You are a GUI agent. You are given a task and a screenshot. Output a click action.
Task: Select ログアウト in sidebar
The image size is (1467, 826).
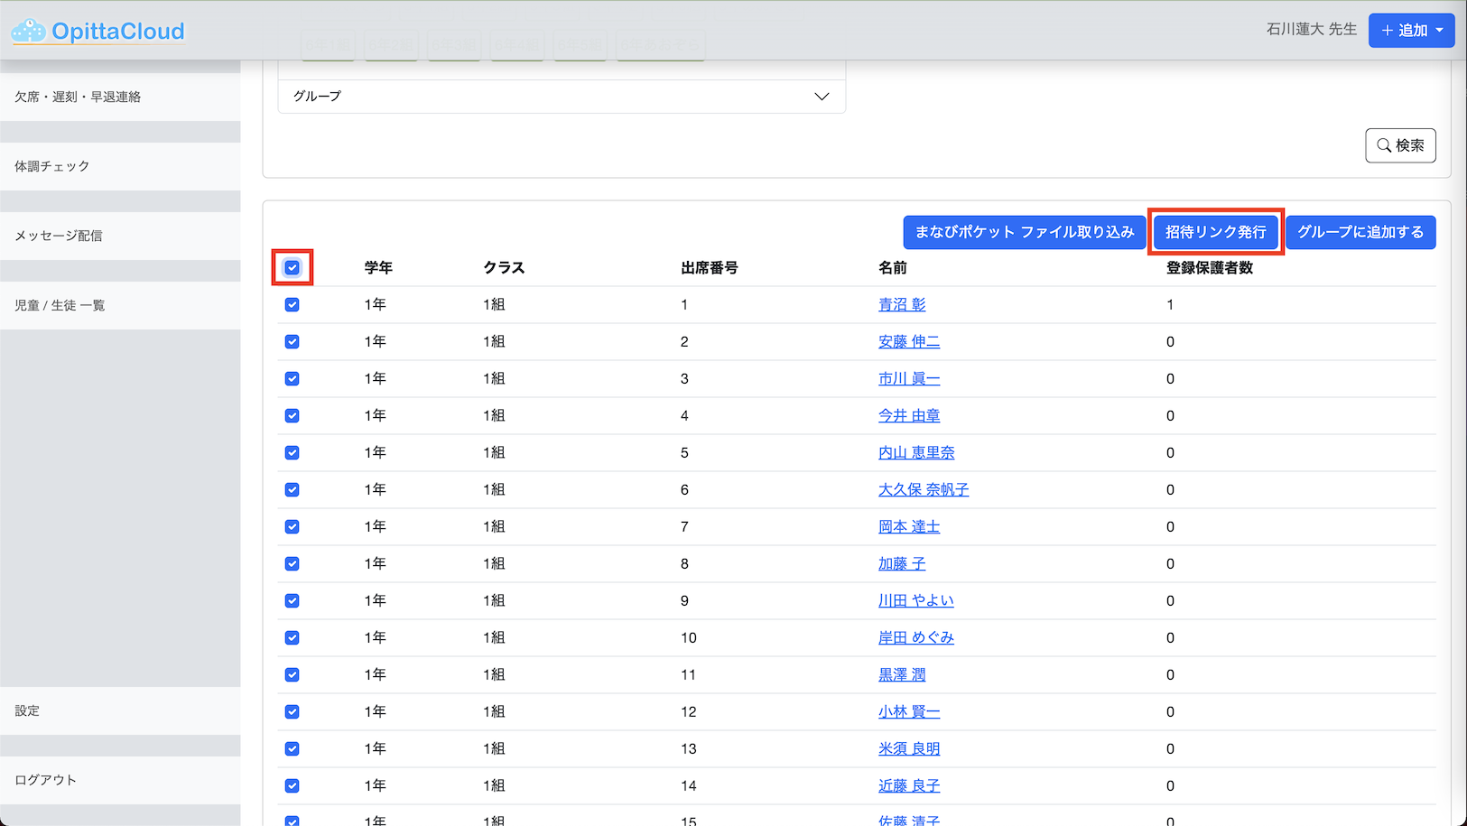click(x=120, y=780)
